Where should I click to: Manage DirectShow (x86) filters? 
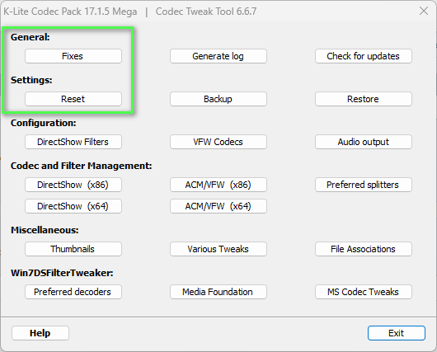click(73, 185)
